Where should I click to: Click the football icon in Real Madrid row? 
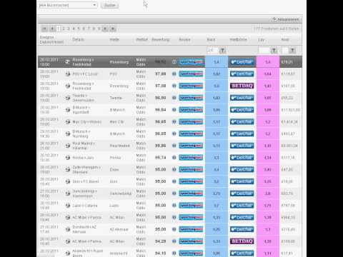(68, 146)
